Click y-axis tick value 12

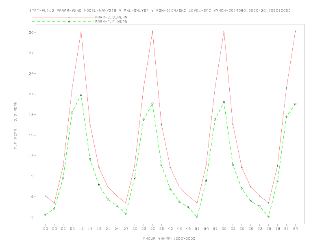coord(31,155)
